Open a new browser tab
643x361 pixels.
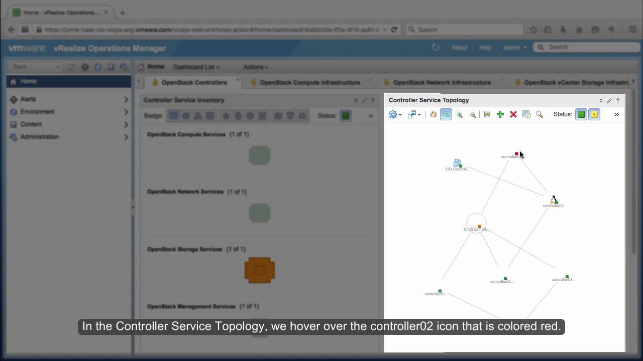click(x=123, y=13)
